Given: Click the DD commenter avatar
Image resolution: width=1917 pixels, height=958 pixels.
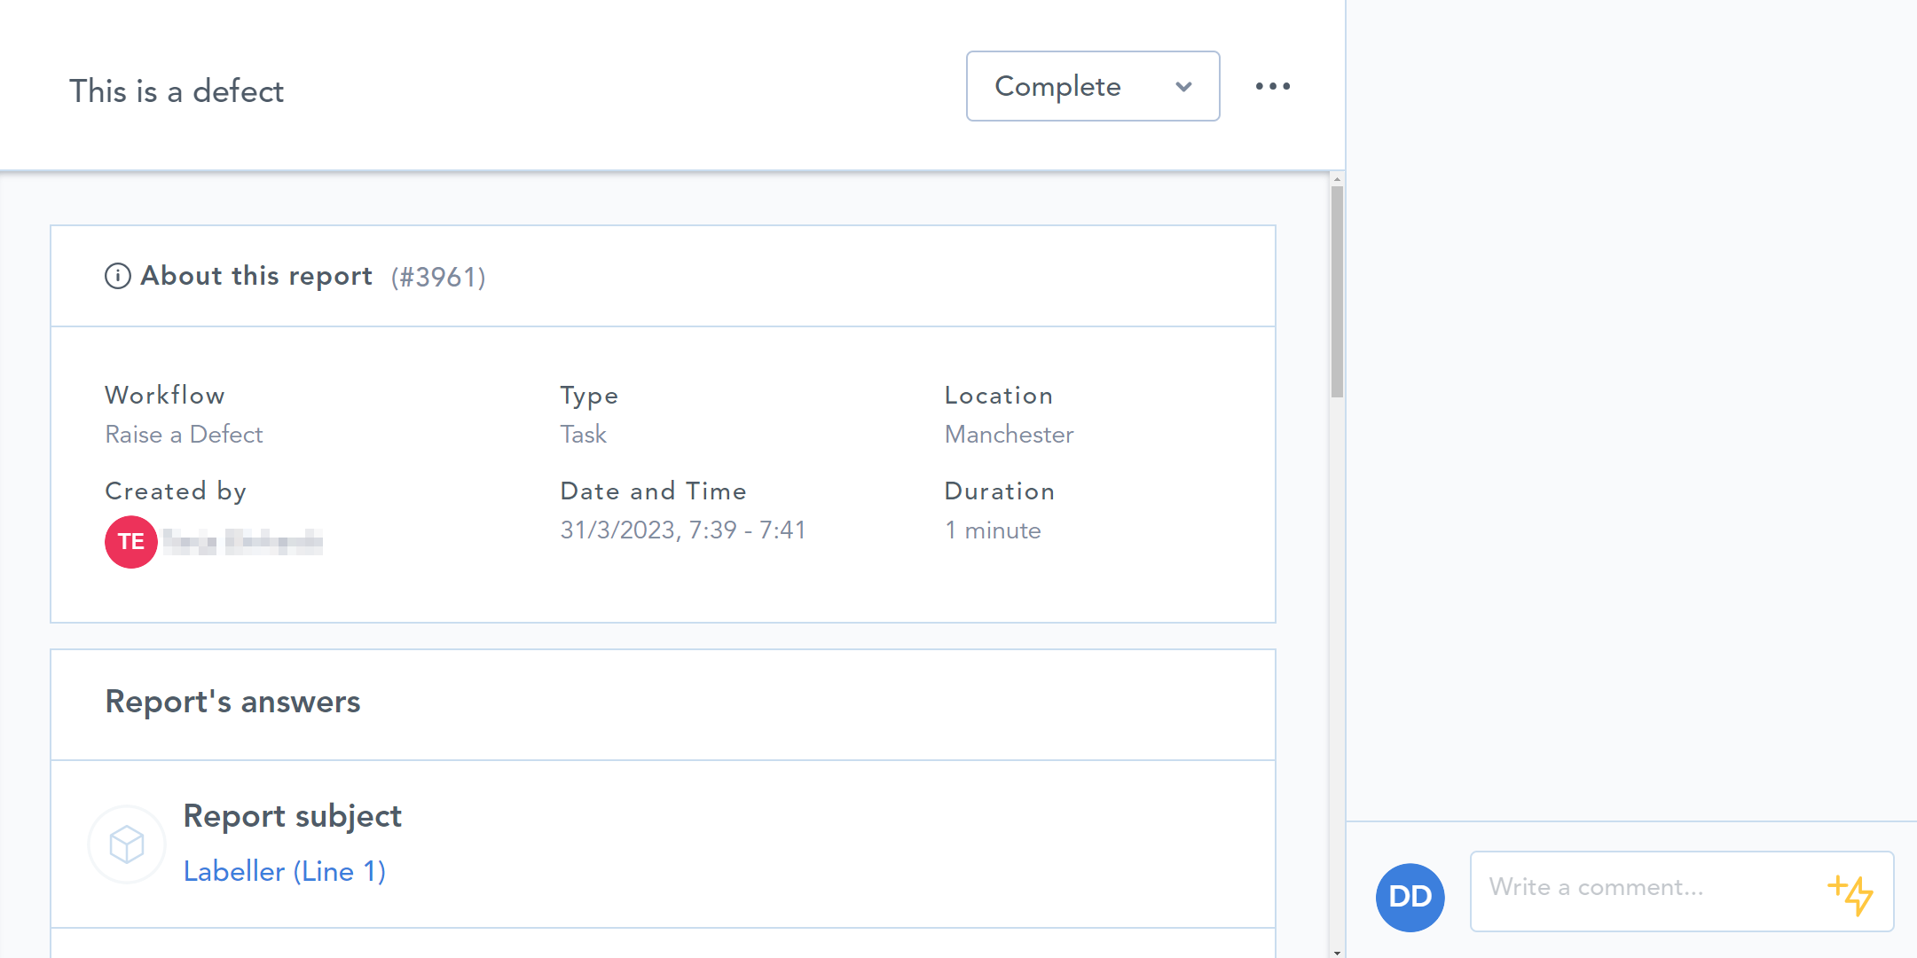Looking at the screenshot, I should click(x=1410, y=897).
